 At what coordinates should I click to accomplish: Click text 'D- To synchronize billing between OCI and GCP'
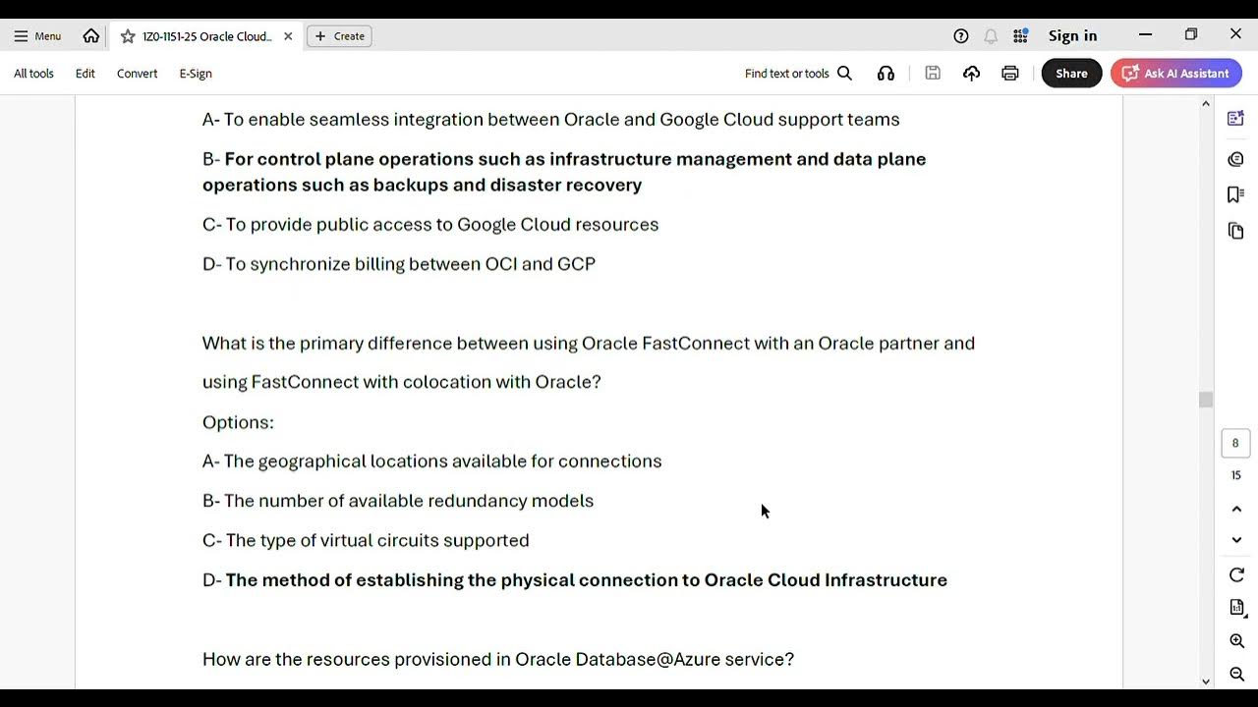(x=399, y=264)
